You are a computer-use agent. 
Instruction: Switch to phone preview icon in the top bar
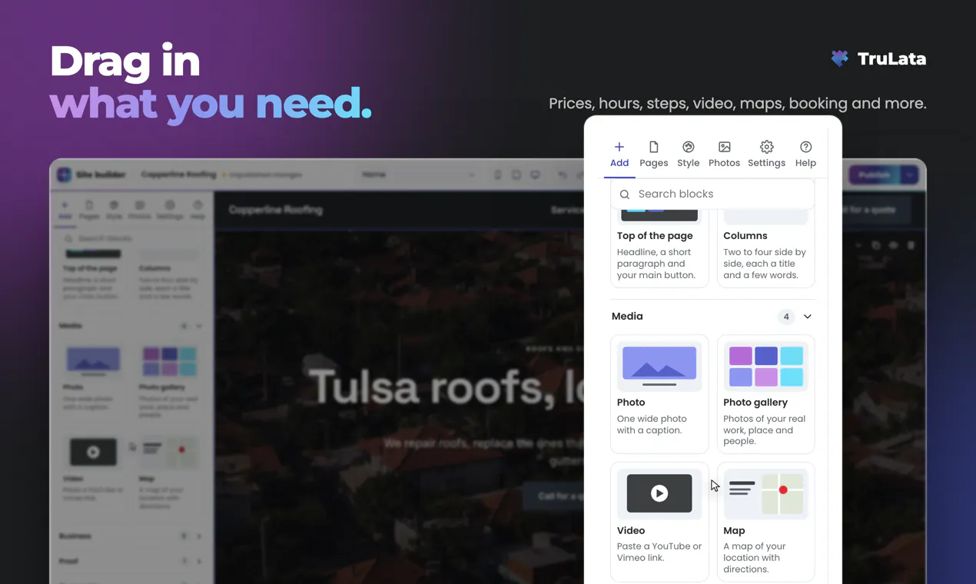pyautogui.click(x=498, y=175)
